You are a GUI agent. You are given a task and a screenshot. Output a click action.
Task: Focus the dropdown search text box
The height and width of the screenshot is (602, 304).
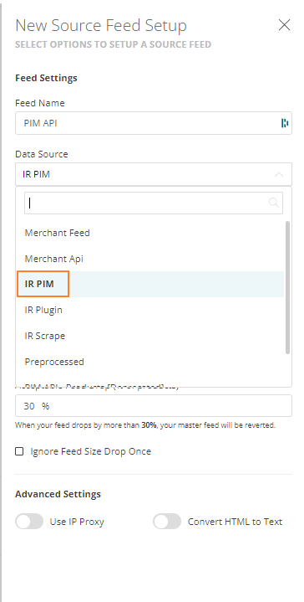(154, 203)
